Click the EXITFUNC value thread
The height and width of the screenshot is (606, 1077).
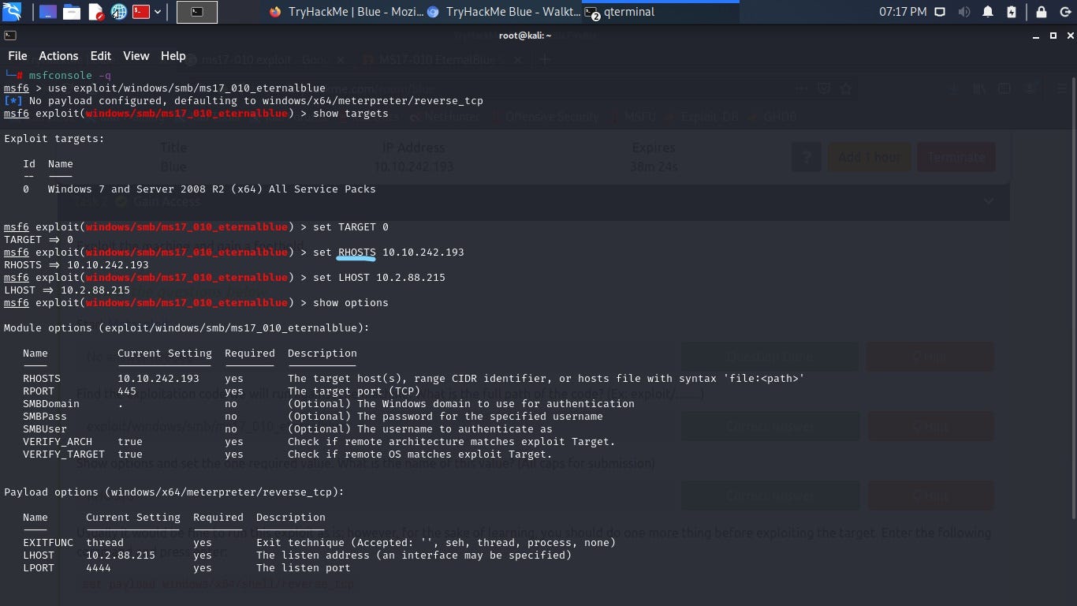[x=105, y=543]
